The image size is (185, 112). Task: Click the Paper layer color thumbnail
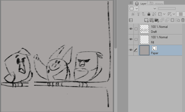(144, 50)
